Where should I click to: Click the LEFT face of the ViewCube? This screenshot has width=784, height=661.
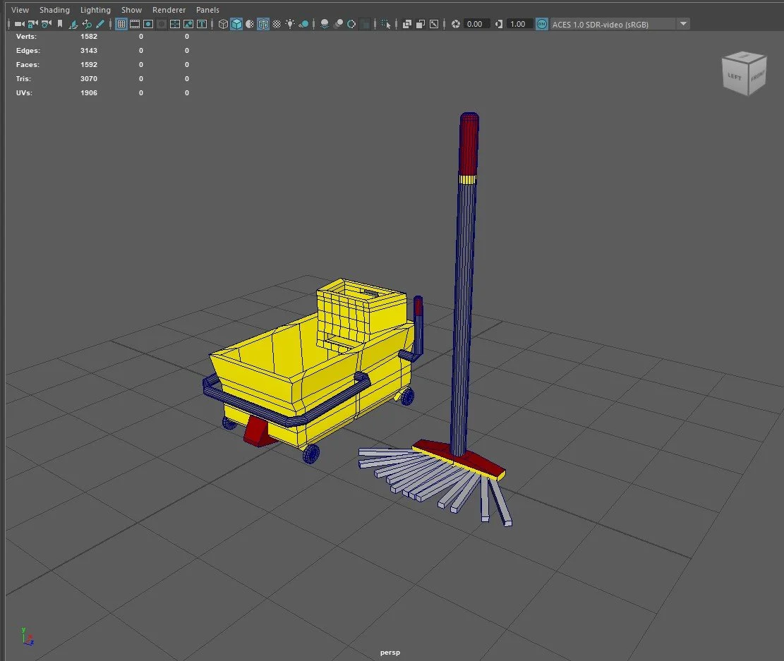click(x=735, y=76)
